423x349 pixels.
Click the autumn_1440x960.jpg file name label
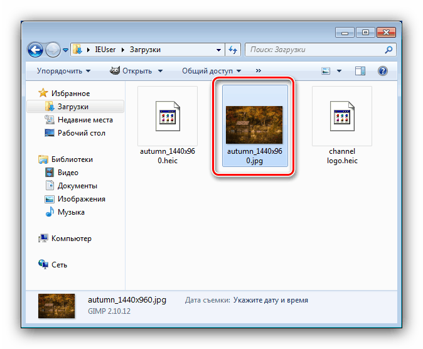(254, 156)
